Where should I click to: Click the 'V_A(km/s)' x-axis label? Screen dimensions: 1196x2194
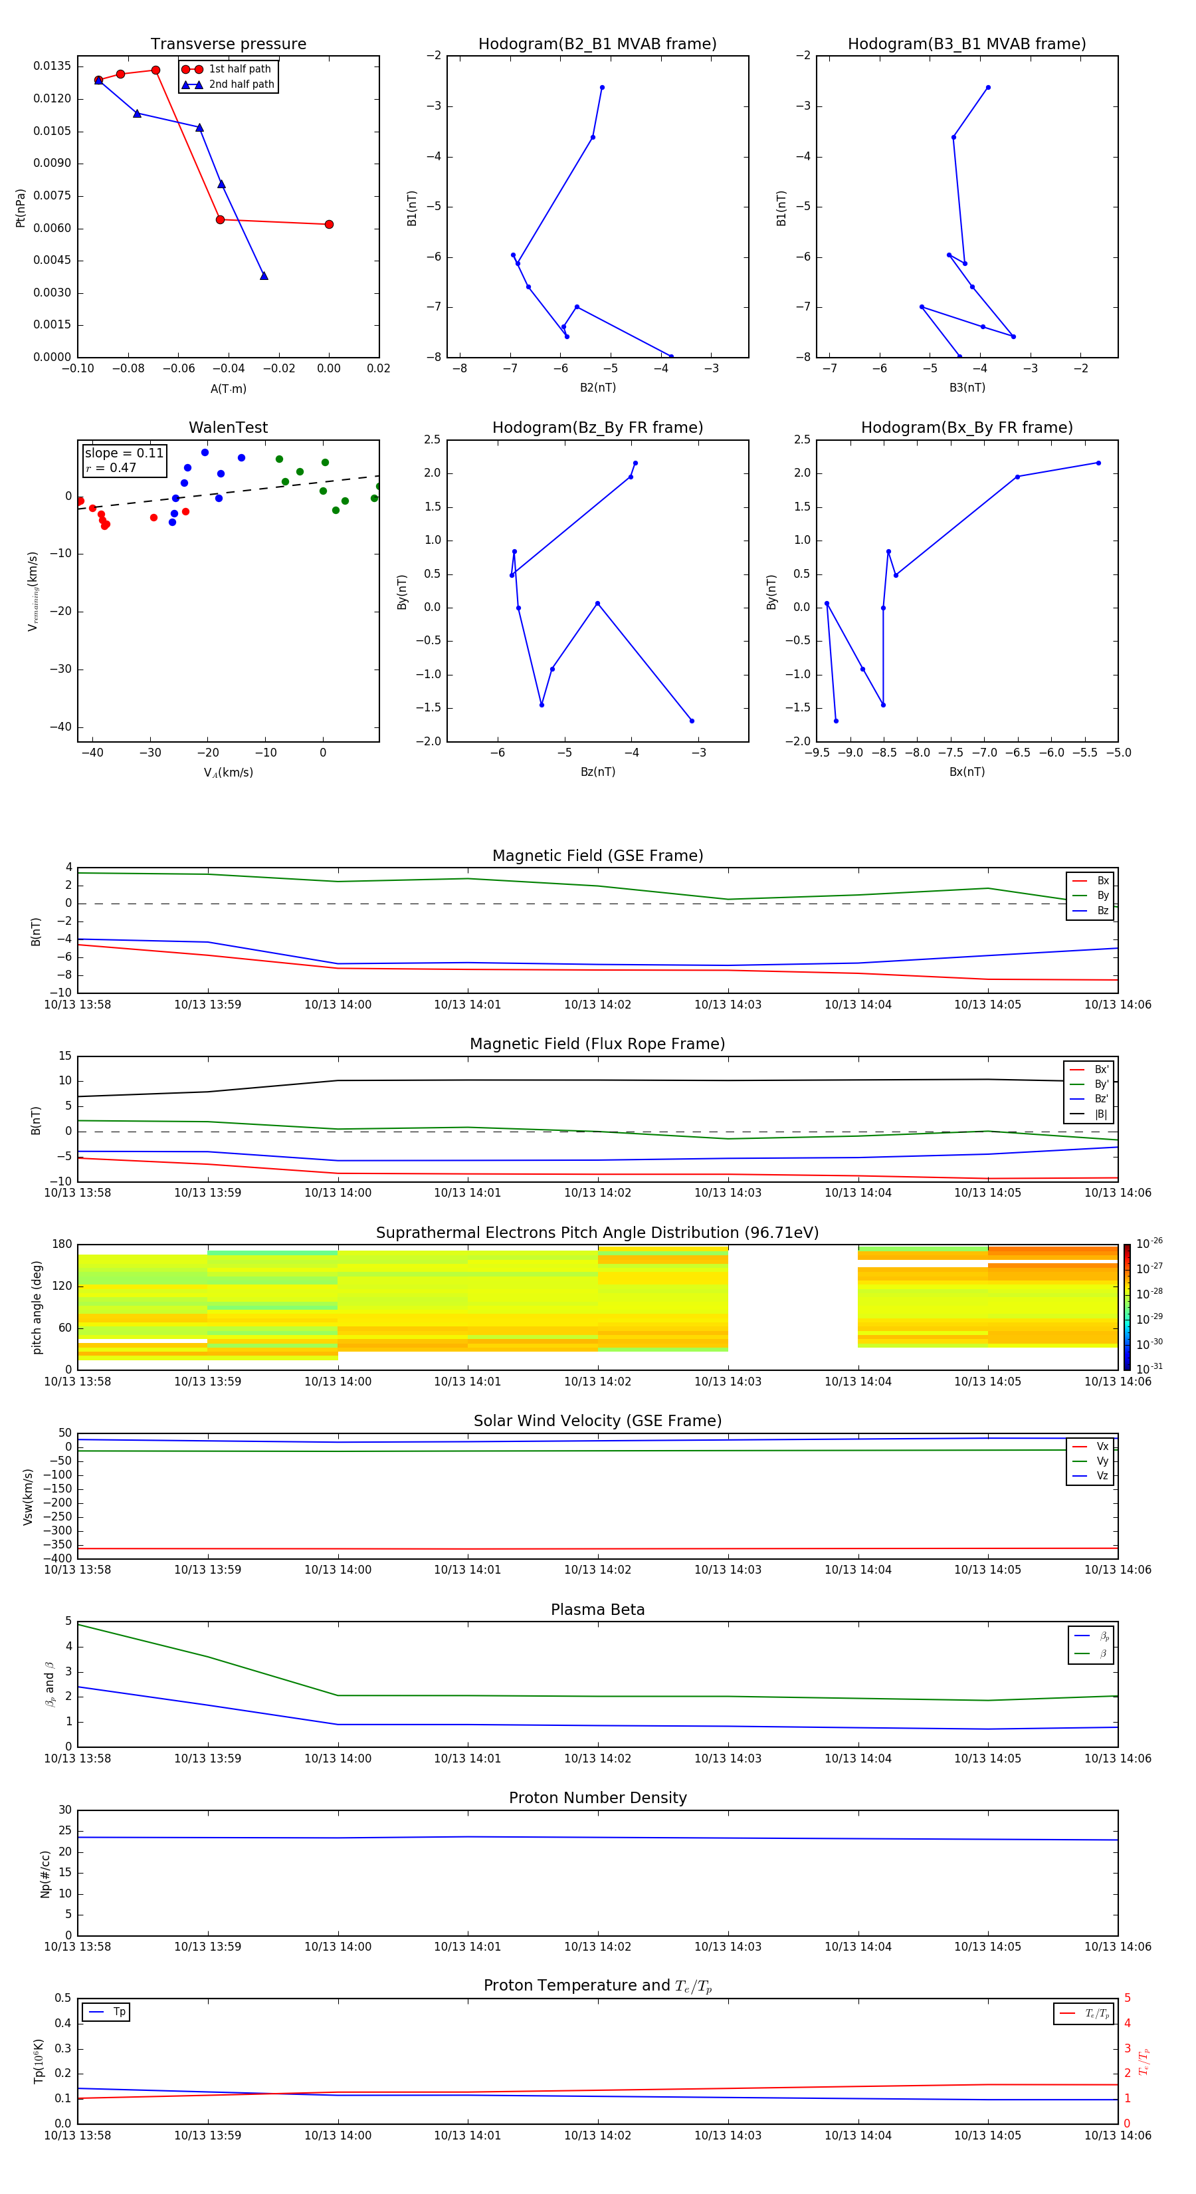coord(228,773)
